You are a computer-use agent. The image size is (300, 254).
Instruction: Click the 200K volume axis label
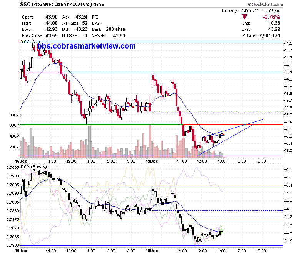pyautogui.click(x=14, y=147)
